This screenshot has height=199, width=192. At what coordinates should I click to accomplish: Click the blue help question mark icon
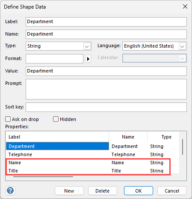click(10, 190)
